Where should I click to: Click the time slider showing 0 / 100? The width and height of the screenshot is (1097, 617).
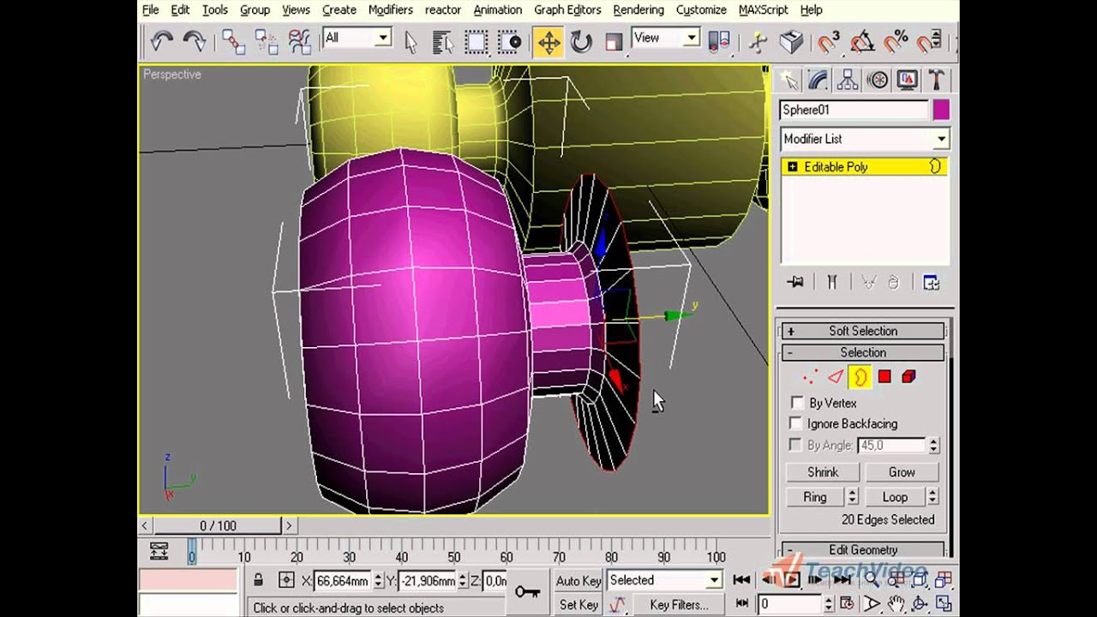[x=218, y=525]
